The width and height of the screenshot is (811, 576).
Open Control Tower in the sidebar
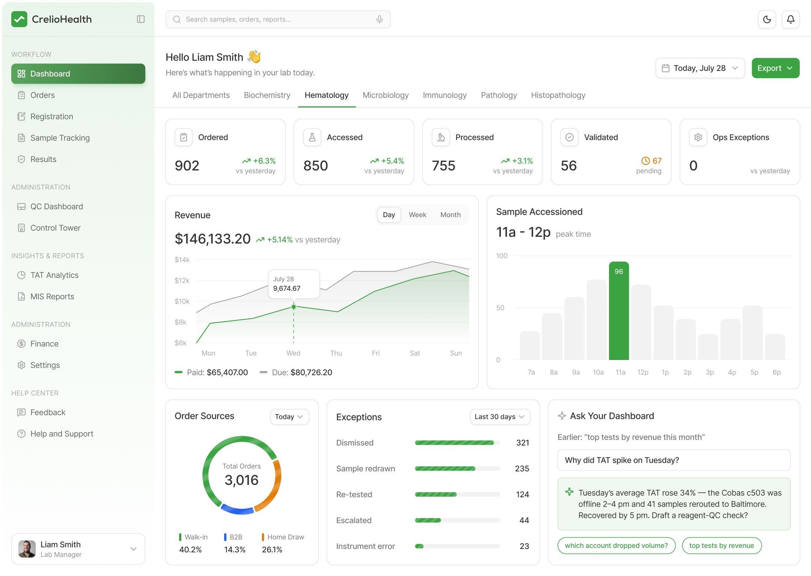click(78, 228)
